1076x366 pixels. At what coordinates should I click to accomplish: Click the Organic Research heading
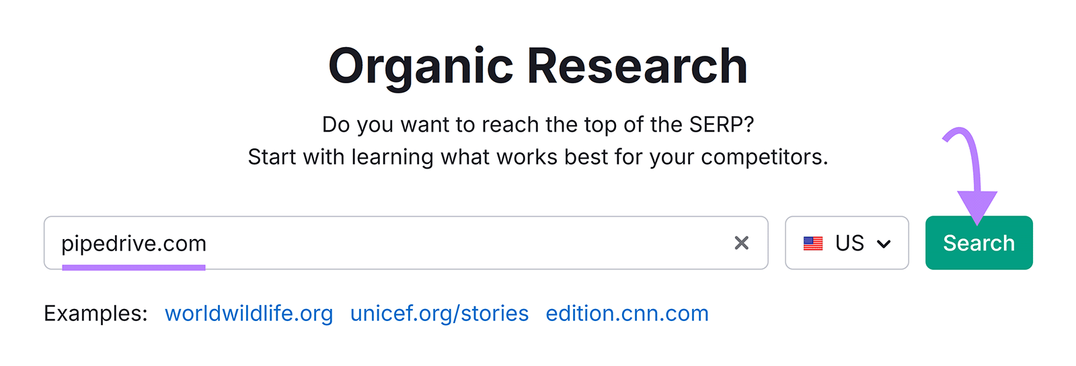point(538,66)
